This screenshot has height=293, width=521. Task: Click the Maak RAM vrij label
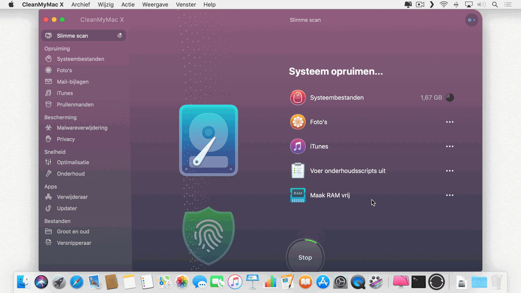click(x=330, y=195)
